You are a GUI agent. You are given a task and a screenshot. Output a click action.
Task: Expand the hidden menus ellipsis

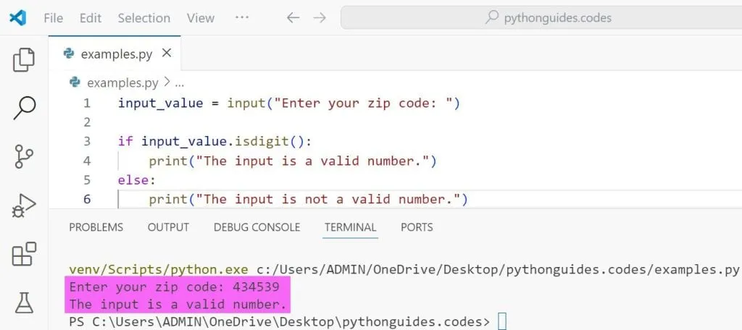pyautogui.click(x=242, y=17)
